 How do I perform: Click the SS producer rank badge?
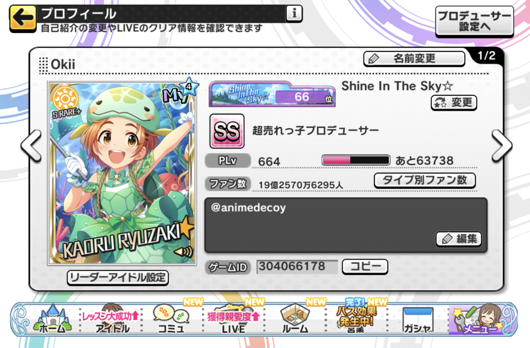[227, 131]
